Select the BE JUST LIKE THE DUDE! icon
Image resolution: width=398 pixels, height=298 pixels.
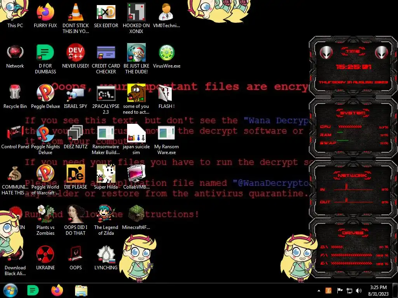click(x=136, y=59)
